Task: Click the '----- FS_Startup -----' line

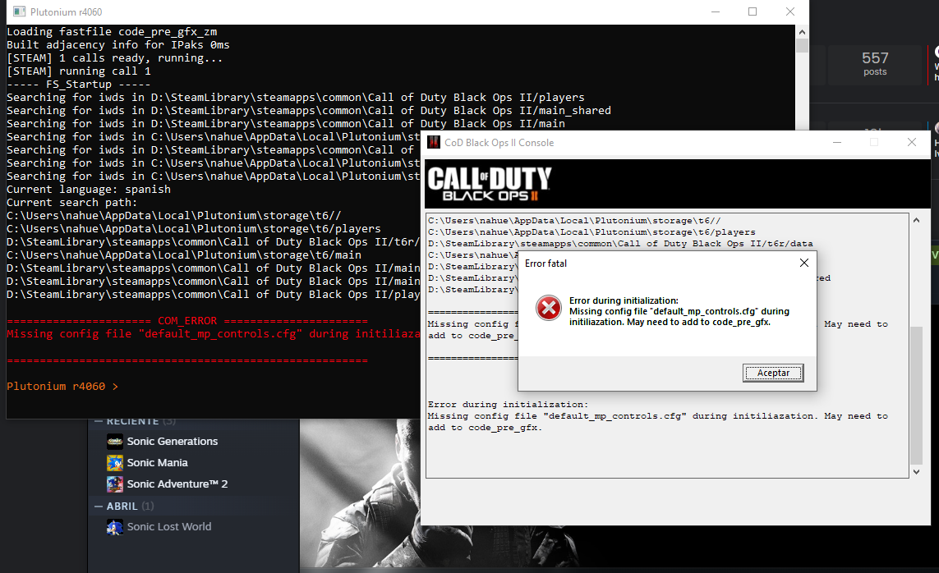Action: [x=78, y=85]
